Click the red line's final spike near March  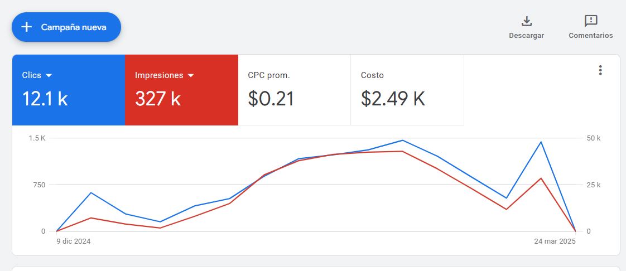[541, 178]
